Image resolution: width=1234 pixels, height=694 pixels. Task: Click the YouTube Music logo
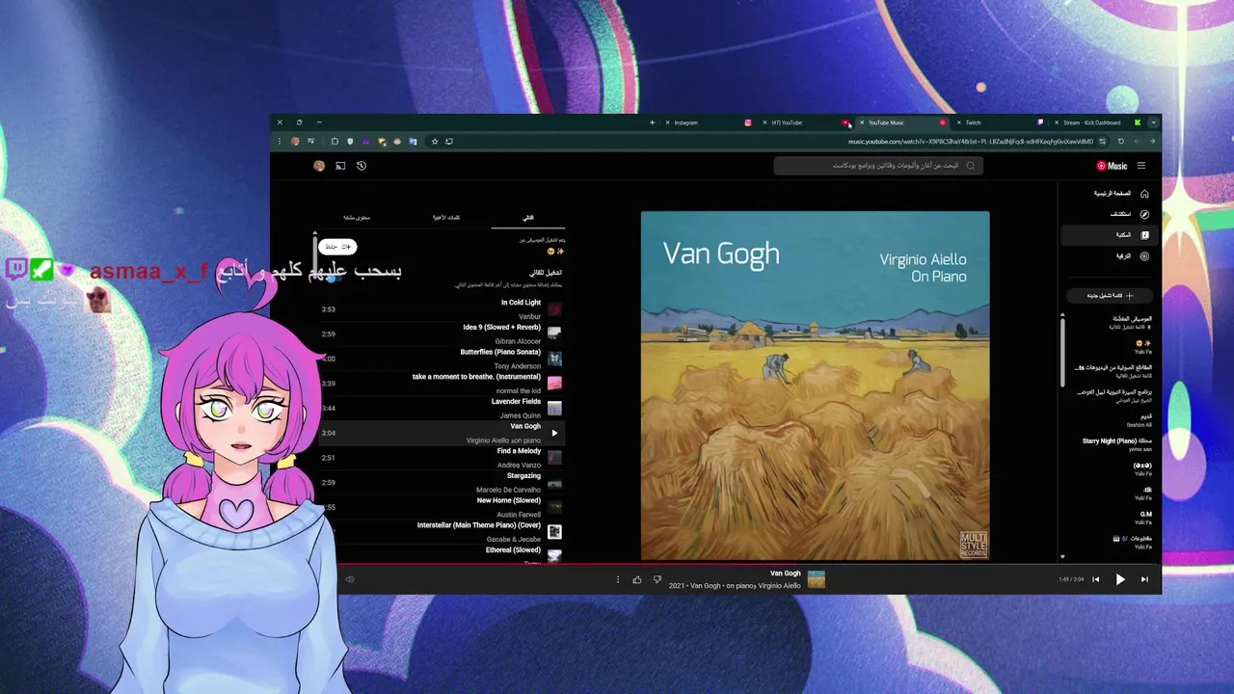click(1112, 166)
